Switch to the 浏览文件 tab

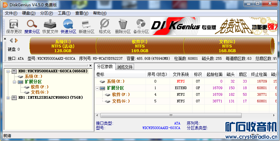pos(124,67)
